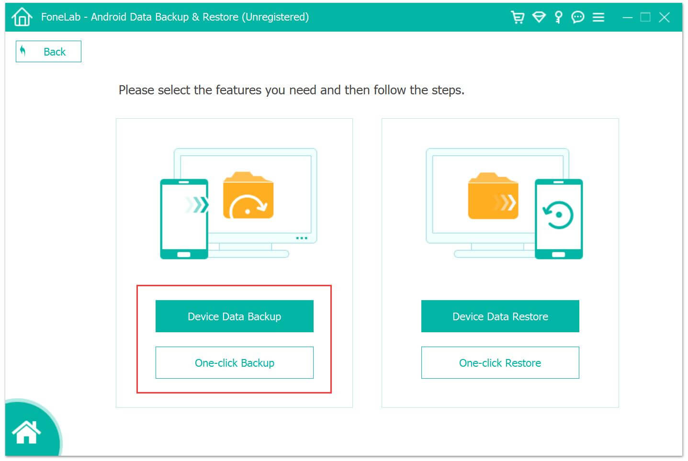Click the blank phone in the backup illustration

pyautogui.click(x=184, y=218)
